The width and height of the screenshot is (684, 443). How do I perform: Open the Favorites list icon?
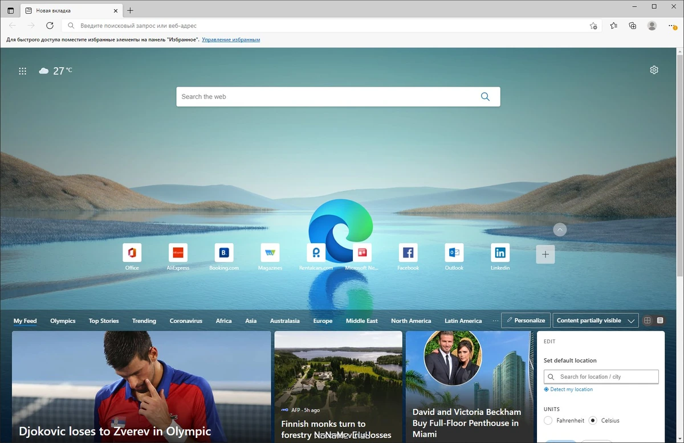613,26
